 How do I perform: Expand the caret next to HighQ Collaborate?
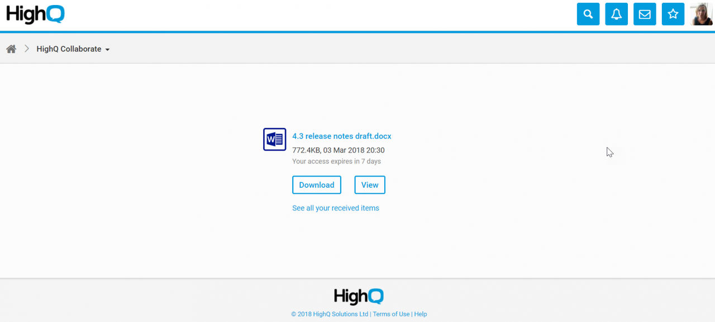107,50
